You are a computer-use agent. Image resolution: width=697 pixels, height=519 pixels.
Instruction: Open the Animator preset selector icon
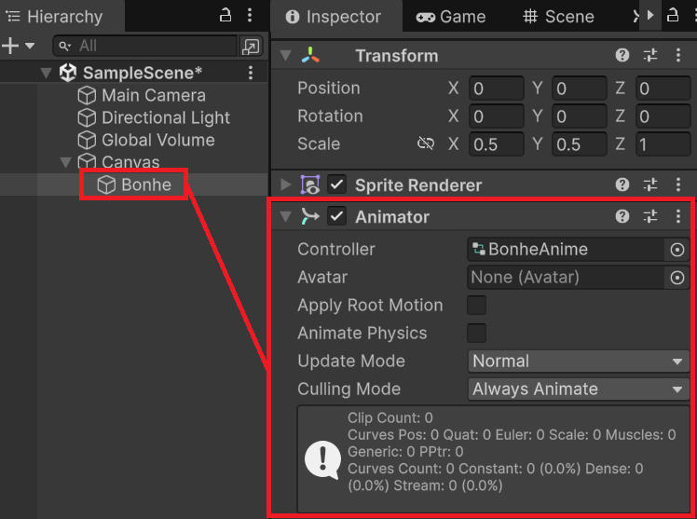(x=650, y=216)
